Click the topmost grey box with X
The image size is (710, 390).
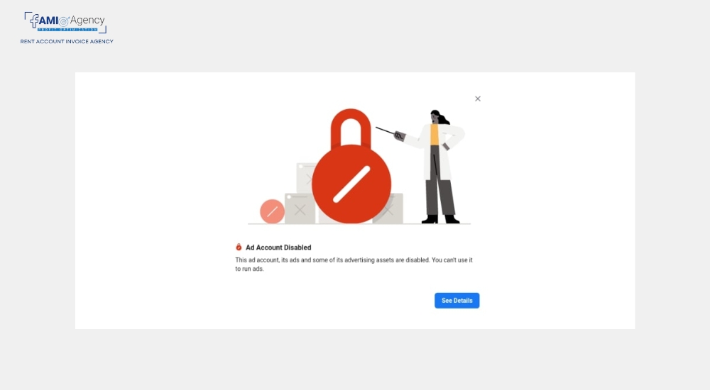point(305,178)
